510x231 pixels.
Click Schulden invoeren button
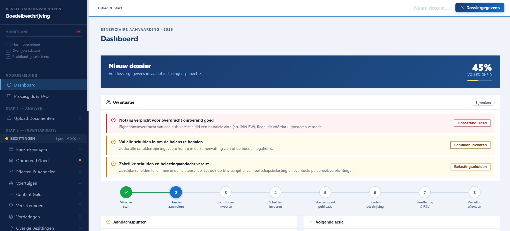(470, 145)
